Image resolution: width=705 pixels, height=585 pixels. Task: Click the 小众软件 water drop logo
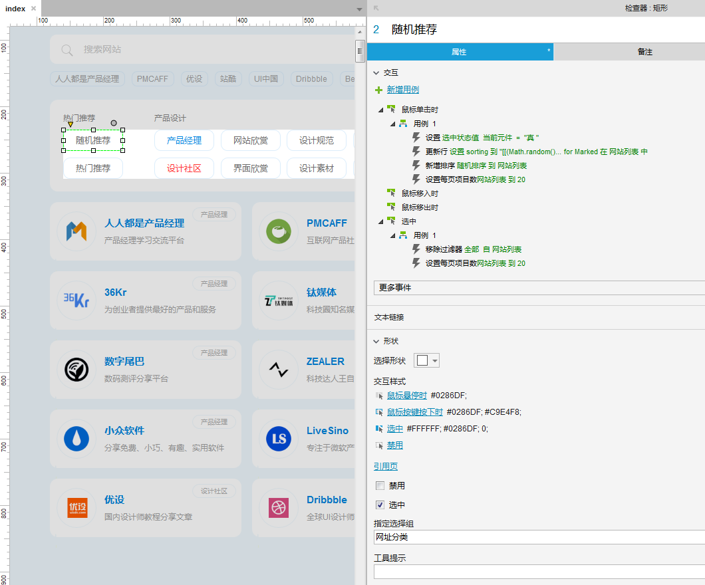(x=76, y=439)
